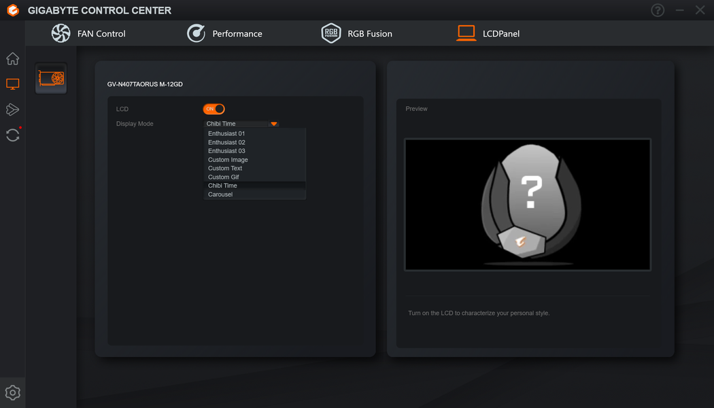
Task: Click the 'Turn on the LCD' hint text
Action: click(479, 313)
